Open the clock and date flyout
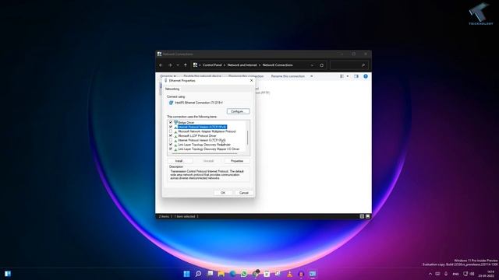This screenshot has width=499, height=280. 487,274
